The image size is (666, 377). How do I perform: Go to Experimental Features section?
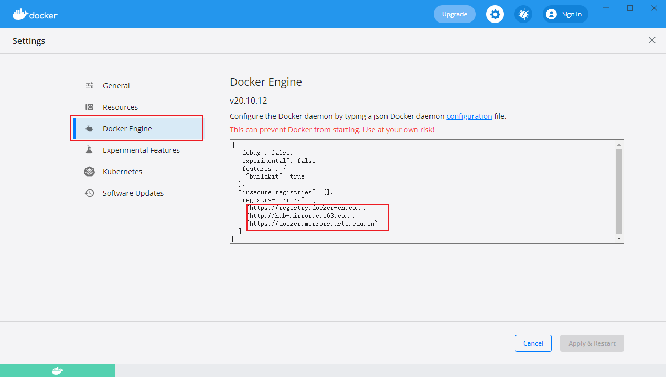pos(141,150)
